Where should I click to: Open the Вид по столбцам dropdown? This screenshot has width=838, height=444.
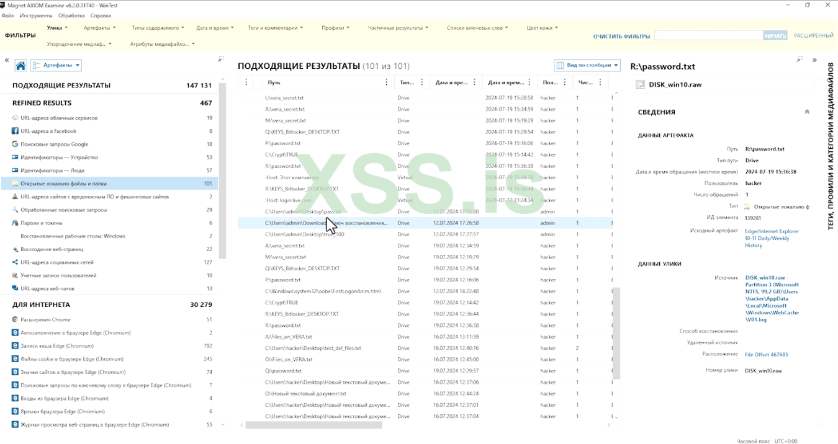(x=587, y=65)
